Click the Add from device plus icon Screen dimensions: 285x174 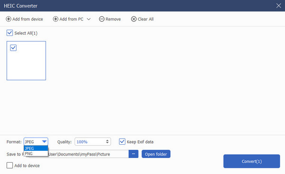[9, 19]
